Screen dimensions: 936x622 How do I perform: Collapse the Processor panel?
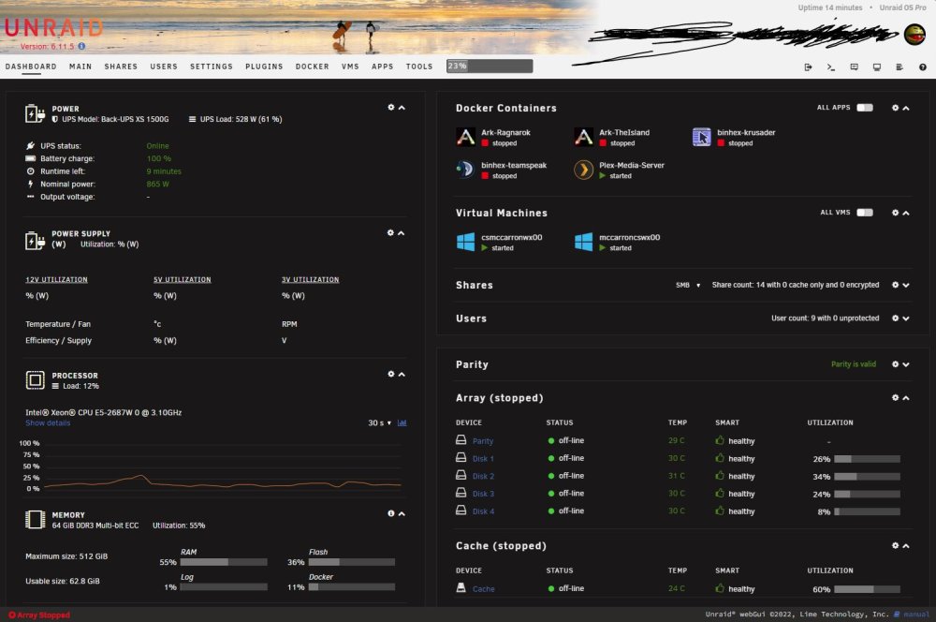pyautogui.click(x=402, y=375)
